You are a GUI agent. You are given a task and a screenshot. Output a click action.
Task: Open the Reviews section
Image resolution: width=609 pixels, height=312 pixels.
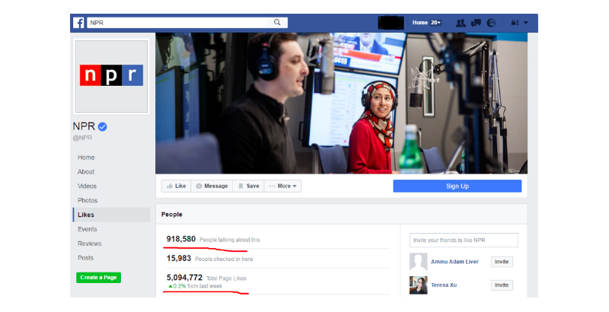point(89,244)
